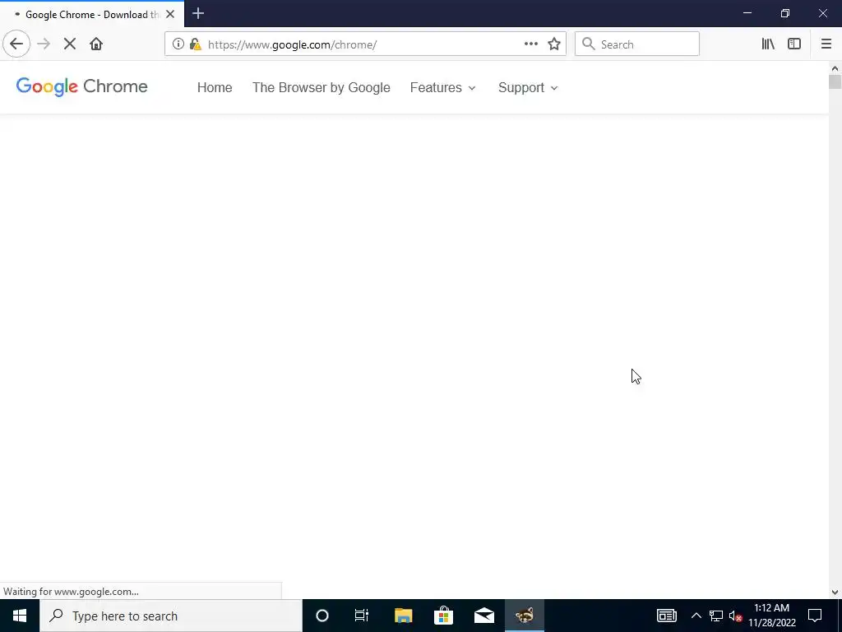Click the scrollbar up arrow
Screen dimensions: 842x632
pyautogui.click(x=835, y=68)
